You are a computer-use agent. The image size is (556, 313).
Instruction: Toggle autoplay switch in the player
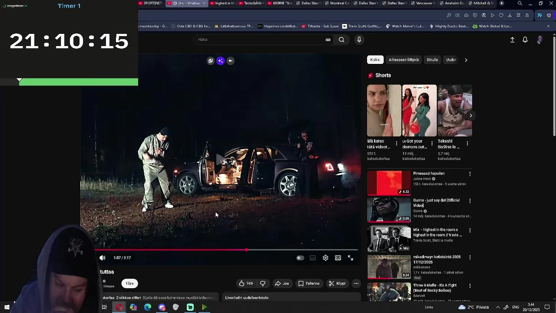pyautogui.click(x=300, y=258)
